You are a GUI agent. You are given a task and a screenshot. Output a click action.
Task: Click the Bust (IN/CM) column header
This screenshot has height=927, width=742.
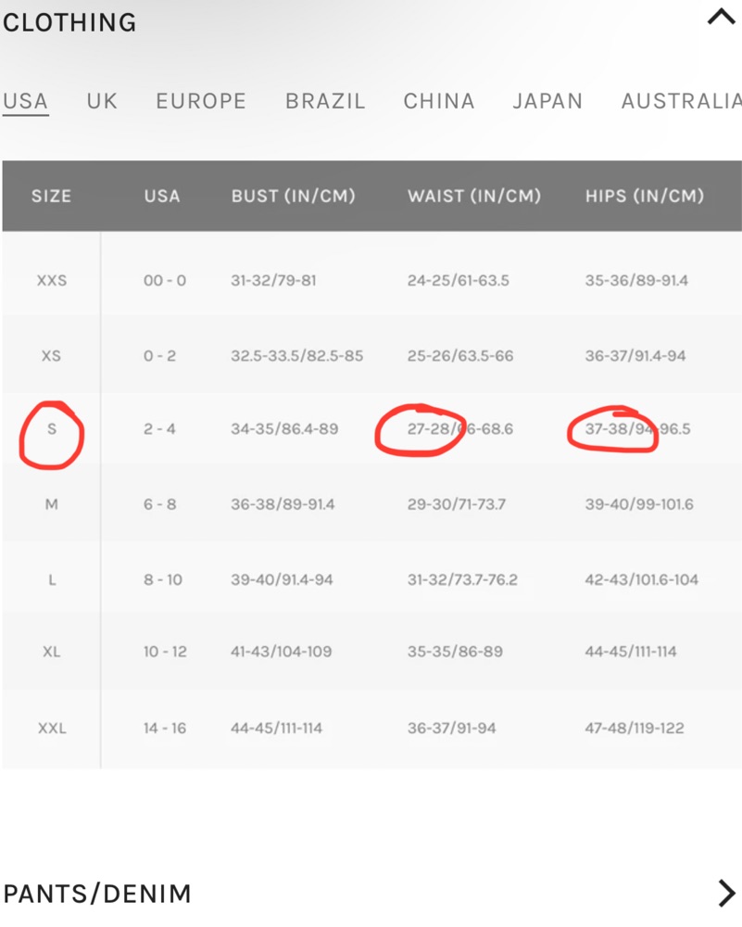(x=293, y=196)
